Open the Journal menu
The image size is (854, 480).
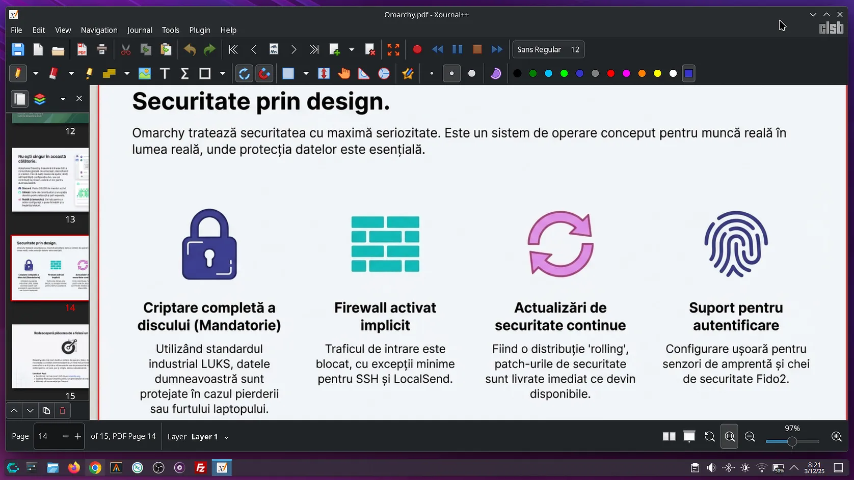click(139, 30)
